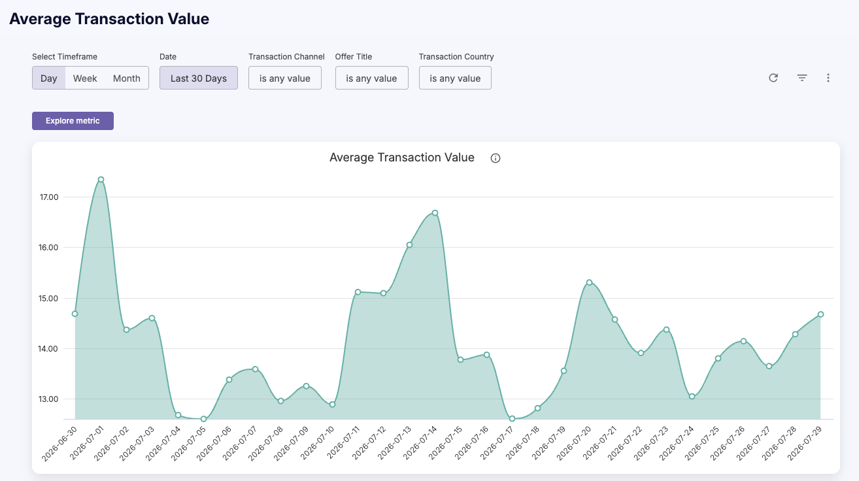The height and width of the screenshot is (481, 859).
Task: Click the Average Transaction Value chart title
Action: (402, 158)
